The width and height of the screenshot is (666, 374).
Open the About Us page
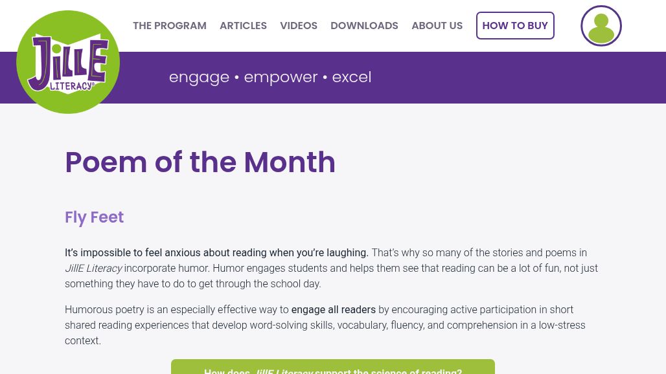click(437, 26)
